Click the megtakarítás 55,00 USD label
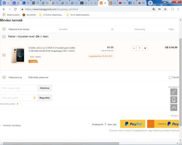This screenshot has width=182, height=145. coord(100,56)
